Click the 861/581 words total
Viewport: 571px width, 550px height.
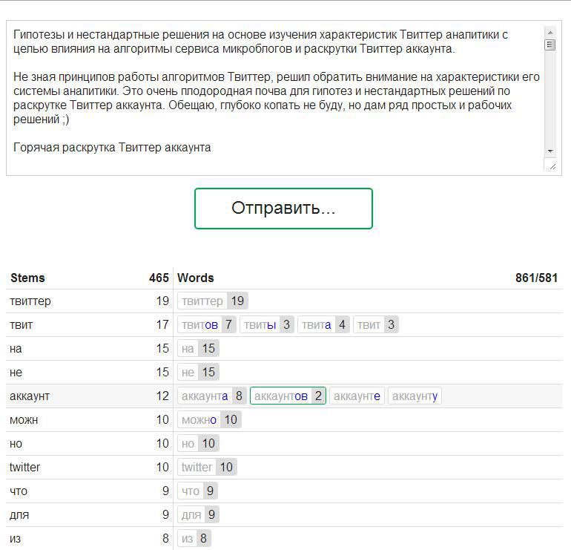tap(536, 278)
